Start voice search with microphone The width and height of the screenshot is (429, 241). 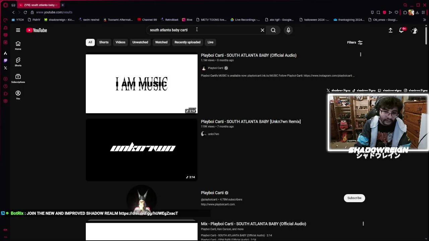click(x=288, y=30)
